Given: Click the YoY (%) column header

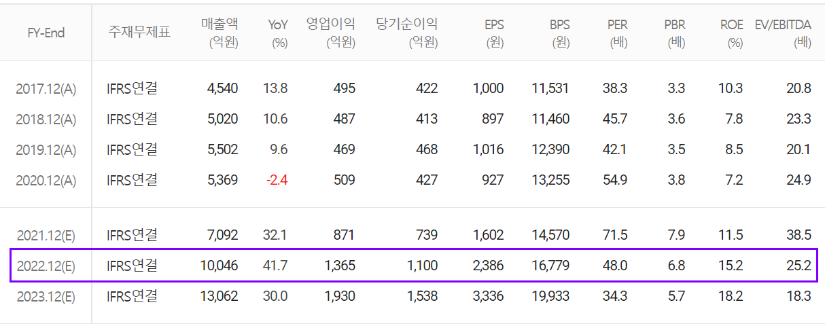Looking at the screenshot, I should coord(278,33).
